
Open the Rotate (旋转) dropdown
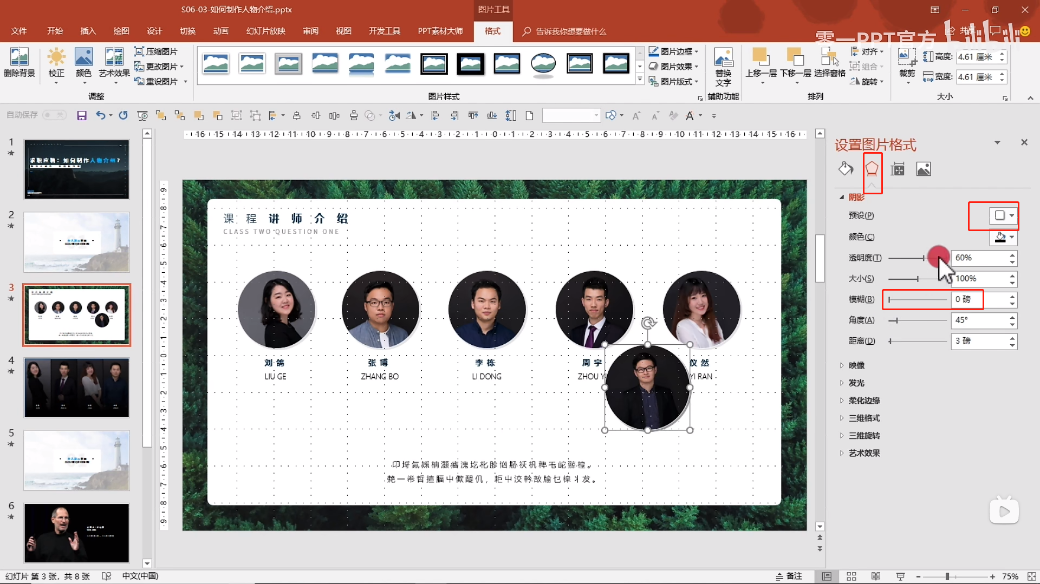tap(867, 81)
